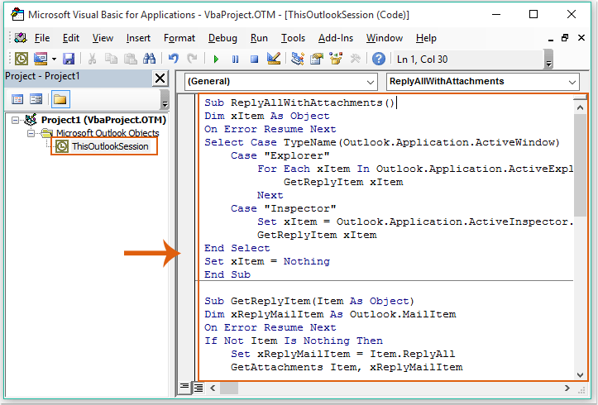This screenshot has width=598, height=405.
Task: Open the Run menu
Action: click(259, 38)
